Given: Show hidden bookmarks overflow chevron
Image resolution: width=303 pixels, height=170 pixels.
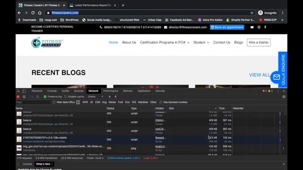Looking at the screenshot, I should tap(282, 20).
